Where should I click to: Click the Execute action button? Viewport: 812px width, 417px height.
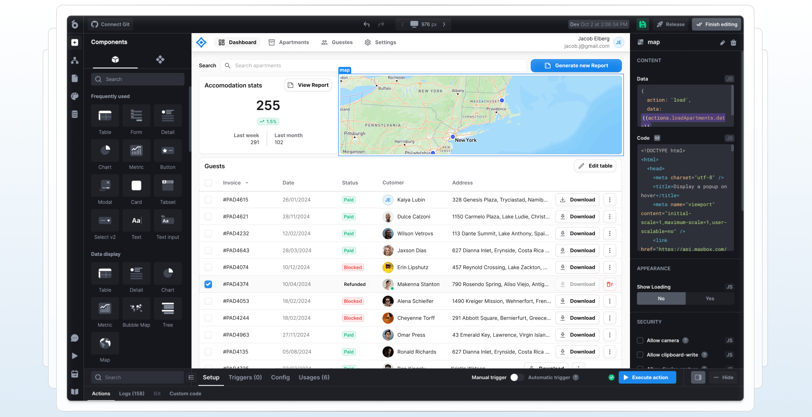[x=647, y=377]
